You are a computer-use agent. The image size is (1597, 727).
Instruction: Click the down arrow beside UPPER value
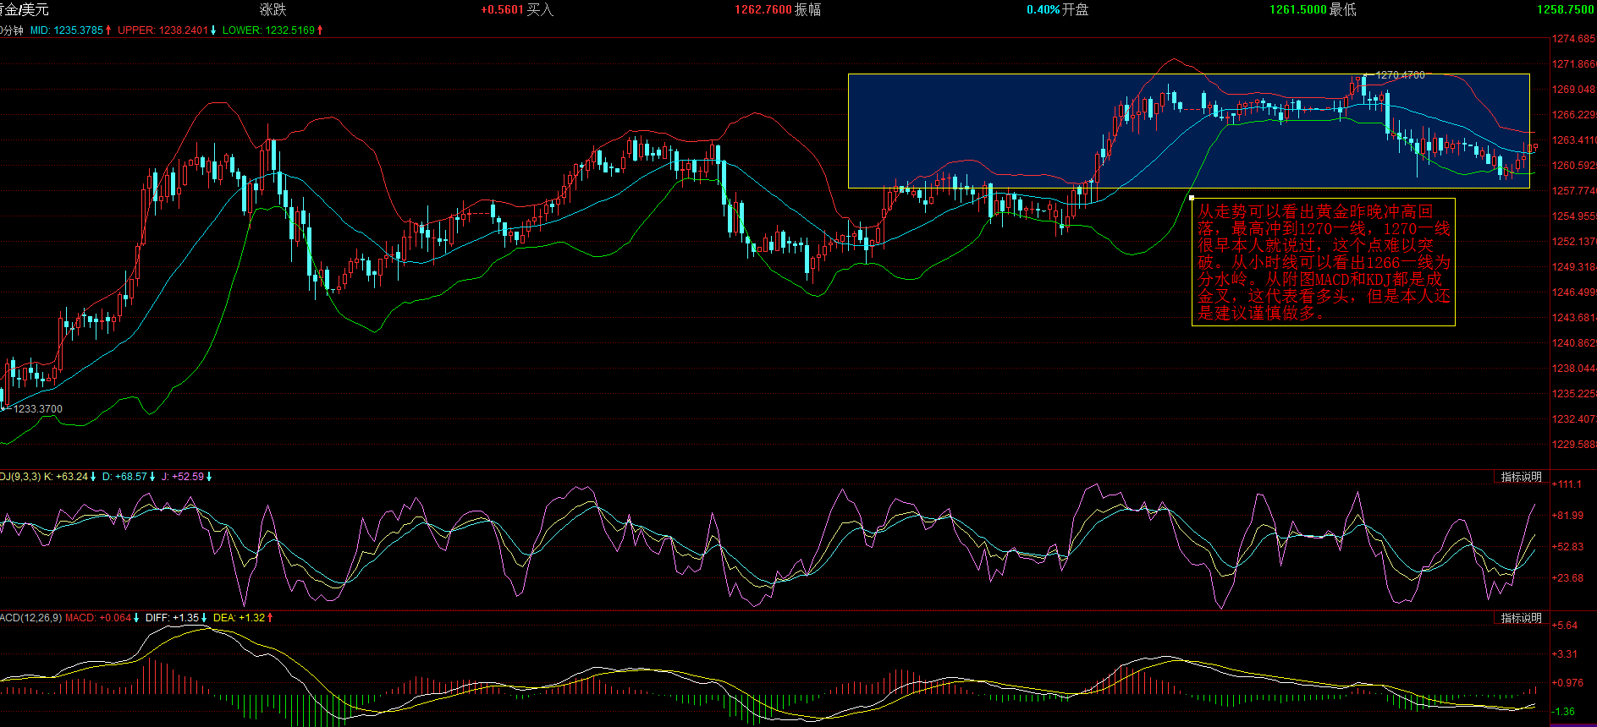click(213, 30)
